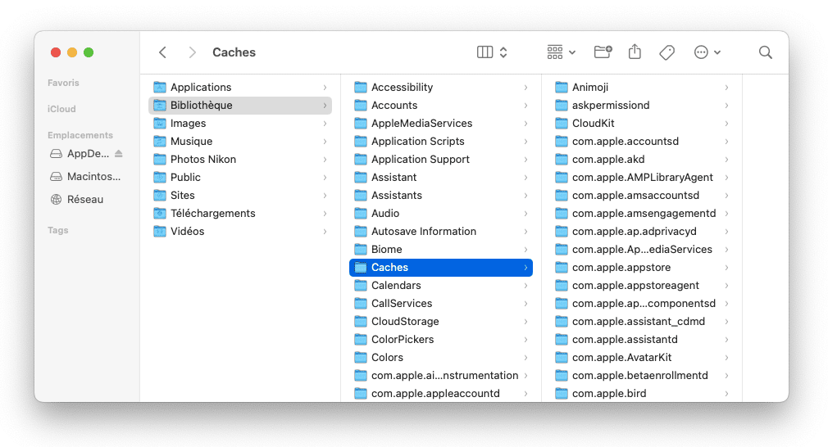Open the Share toolbar icon
828x447 pixels.
[x=635, y=52]
